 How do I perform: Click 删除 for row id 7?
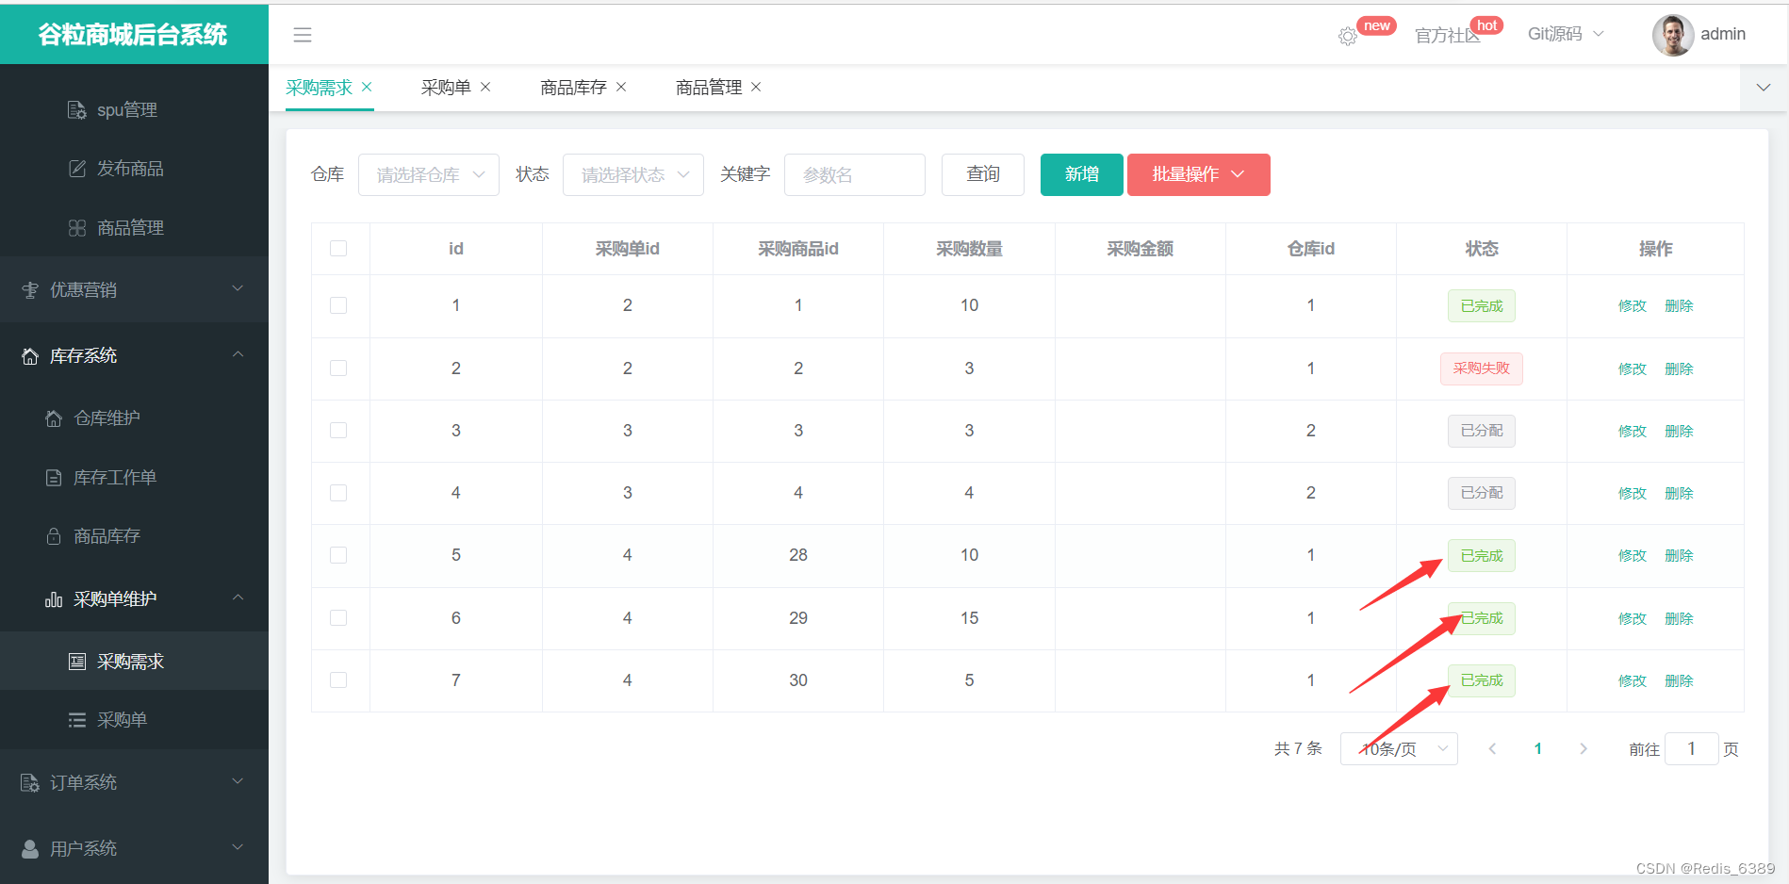tap(1679, 680)
